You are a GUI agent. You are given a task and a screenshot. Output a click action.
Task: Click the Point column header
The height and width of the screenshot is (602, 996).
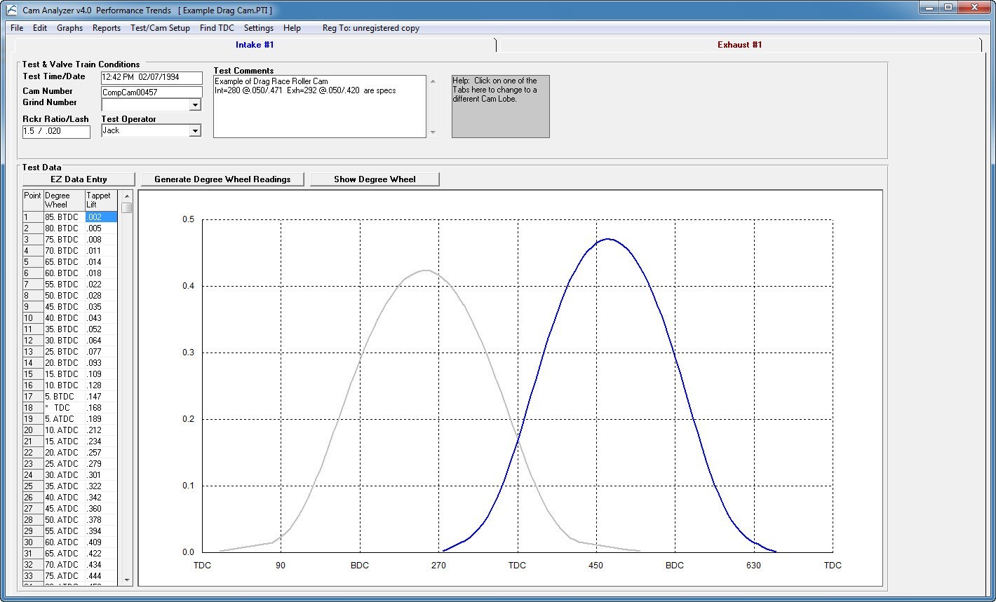pyautogui.click(x=33, y=200)
